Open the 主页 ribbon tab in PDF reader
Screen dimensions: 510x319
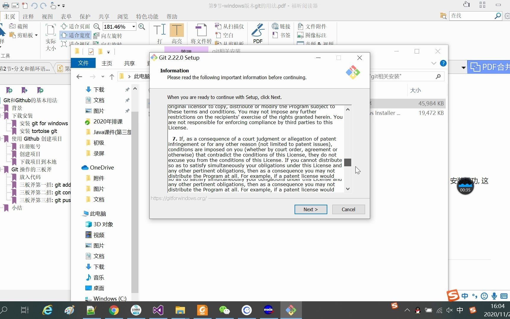coord(9,17)
